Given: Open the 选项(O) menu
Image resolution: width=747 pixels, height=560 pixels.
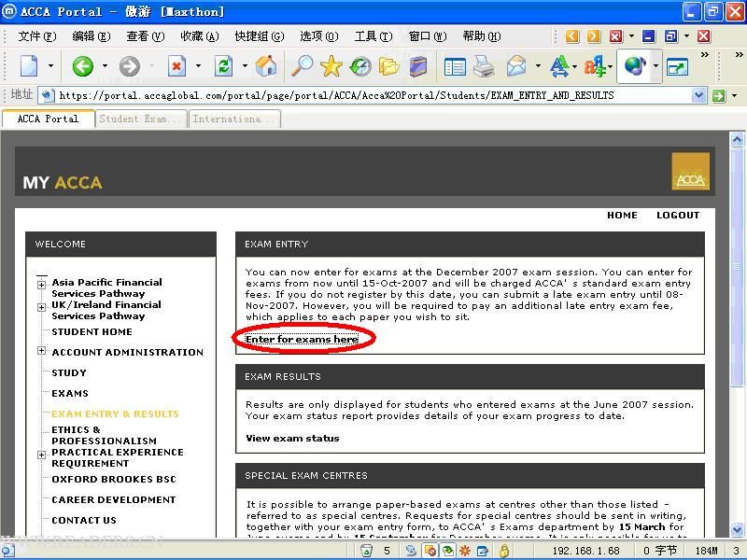Looking at the screenshot, I should pos(318,36).
